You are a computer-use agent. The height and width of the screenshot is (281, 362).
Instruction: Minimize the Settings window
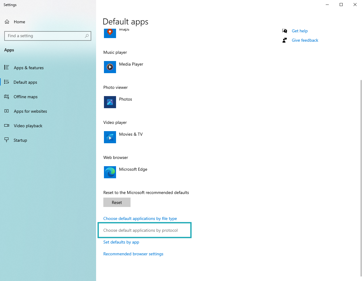click(327, 5)
